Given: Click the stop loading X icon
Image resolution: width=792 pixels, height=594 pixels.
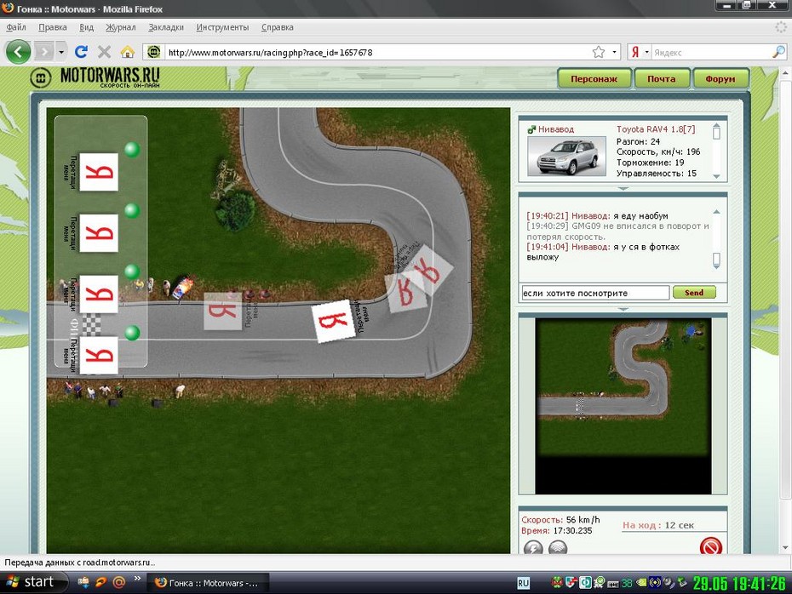Looking at the screenshot, I should click(104, 52).
